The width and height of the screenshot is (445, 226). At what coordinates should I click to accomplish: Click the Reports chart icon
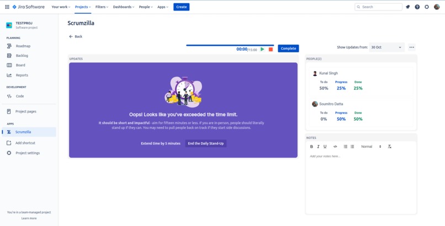[x=9, y=75]
